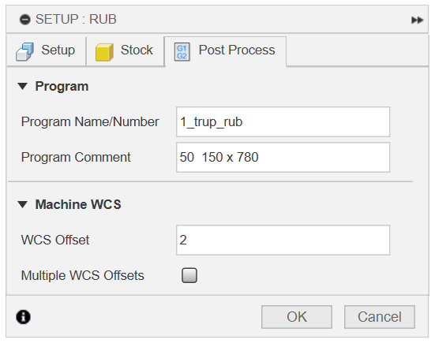The image size is (431, 343).
Task: Open the Stock tab
Action: pos(125,51)
